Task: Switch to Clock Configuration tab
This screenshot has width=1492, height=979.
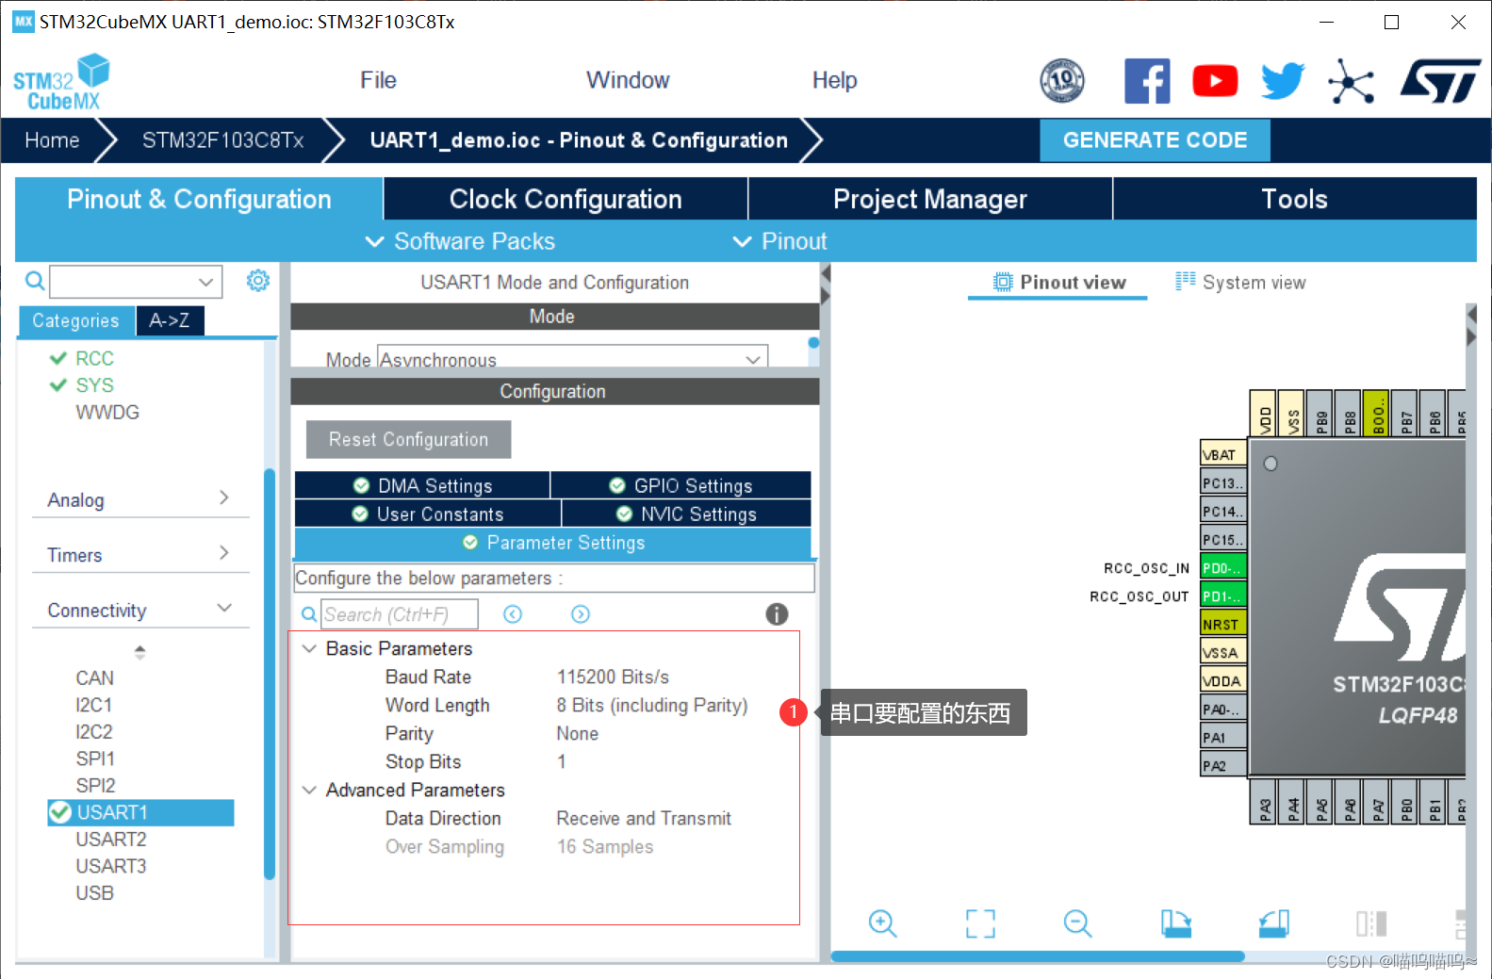Action: click(566, 199)
